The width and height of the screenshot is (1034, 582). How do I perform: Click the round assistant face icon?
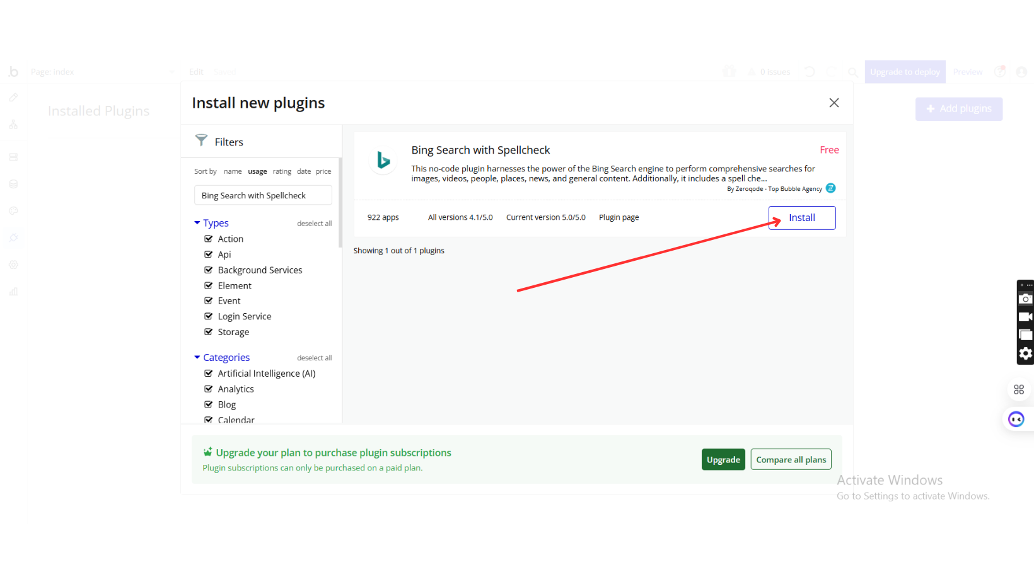tap(1016, 419)
